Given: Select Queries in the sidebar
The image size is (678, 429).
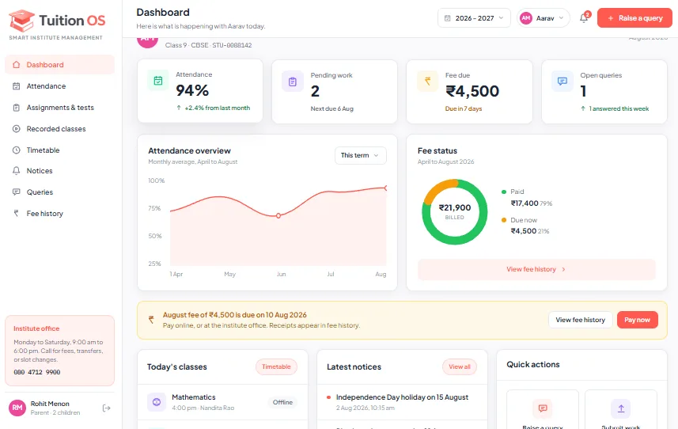Looking at the screenshot, I should (x=59, y=192).
